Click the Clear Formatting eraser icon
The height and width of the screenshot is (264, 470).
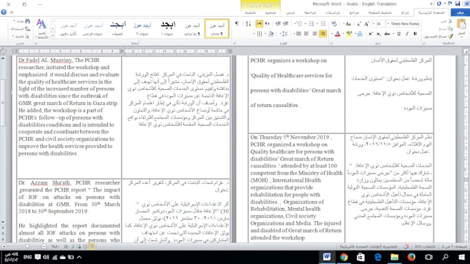point(335,24)
